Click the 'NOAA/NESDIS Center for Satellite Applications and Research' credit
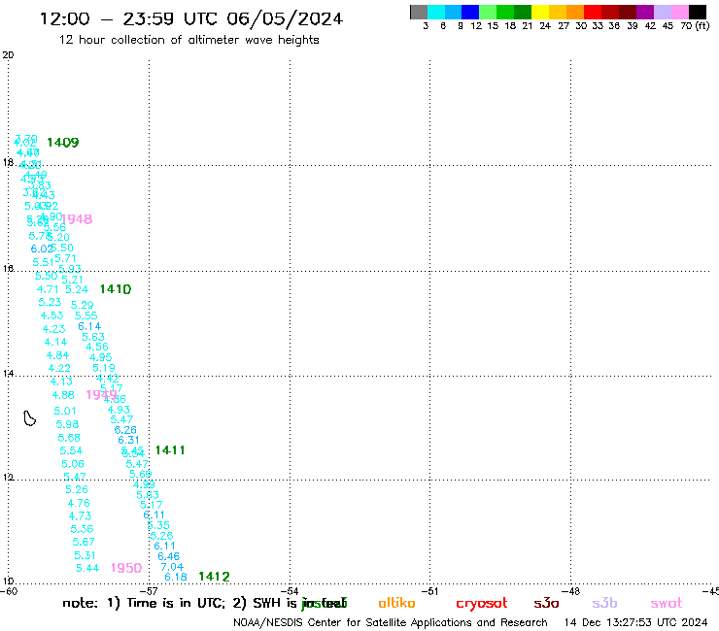 click(x=391, y=622)
